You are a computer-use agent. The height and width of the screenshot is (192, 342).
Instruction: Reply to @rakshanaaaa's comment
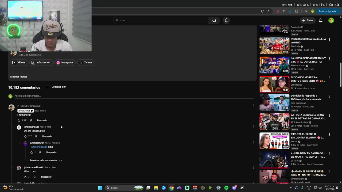pyautogui.click(x=47, y=136)
